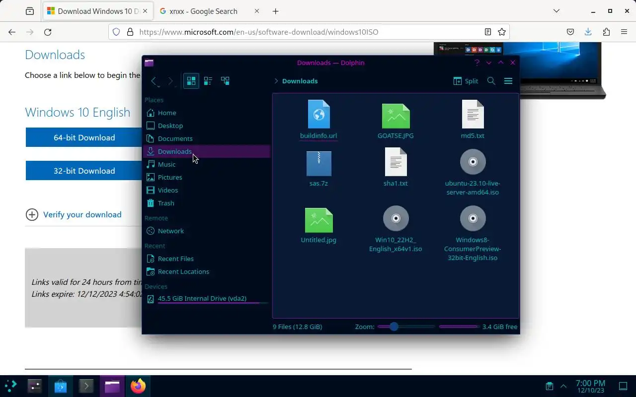This screenshot has height=397, width=636.
Task: Click the tracking protection shield icon
Action: tap(116, 32)
